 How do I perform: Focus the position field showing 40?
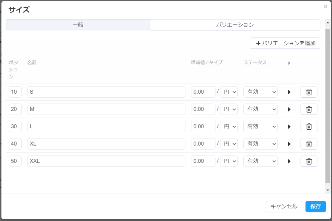click(15, 144)
